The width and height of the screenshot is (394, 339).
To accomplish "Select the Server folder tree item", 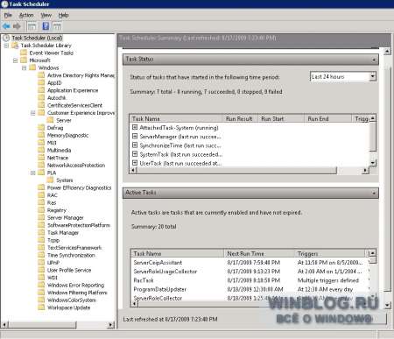I will 64,120.
